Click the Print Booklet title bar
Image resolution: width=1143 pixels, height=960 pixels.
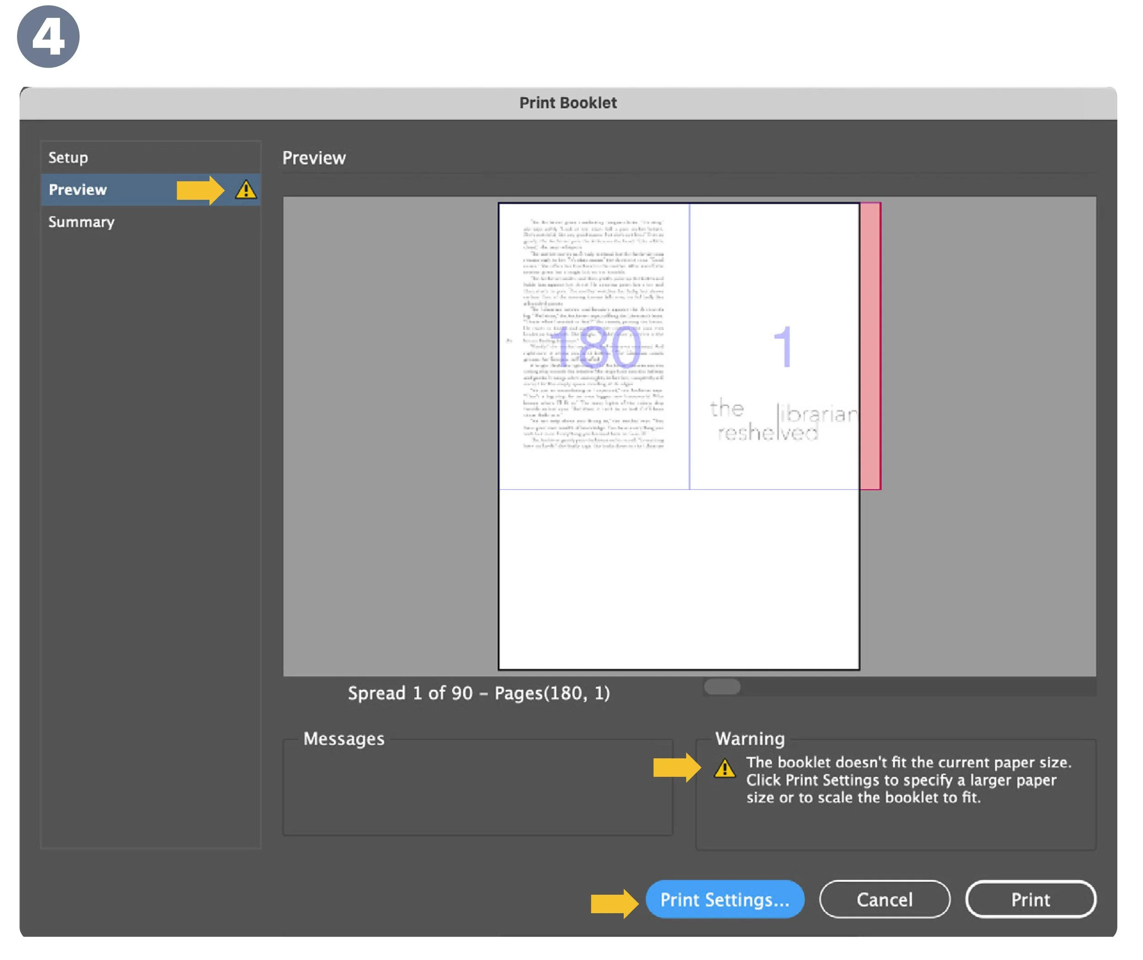click(568, 103)
